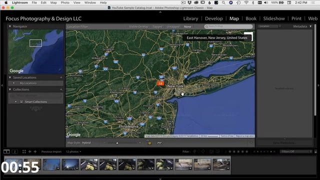Open the battery status menu

pos(281,2)
